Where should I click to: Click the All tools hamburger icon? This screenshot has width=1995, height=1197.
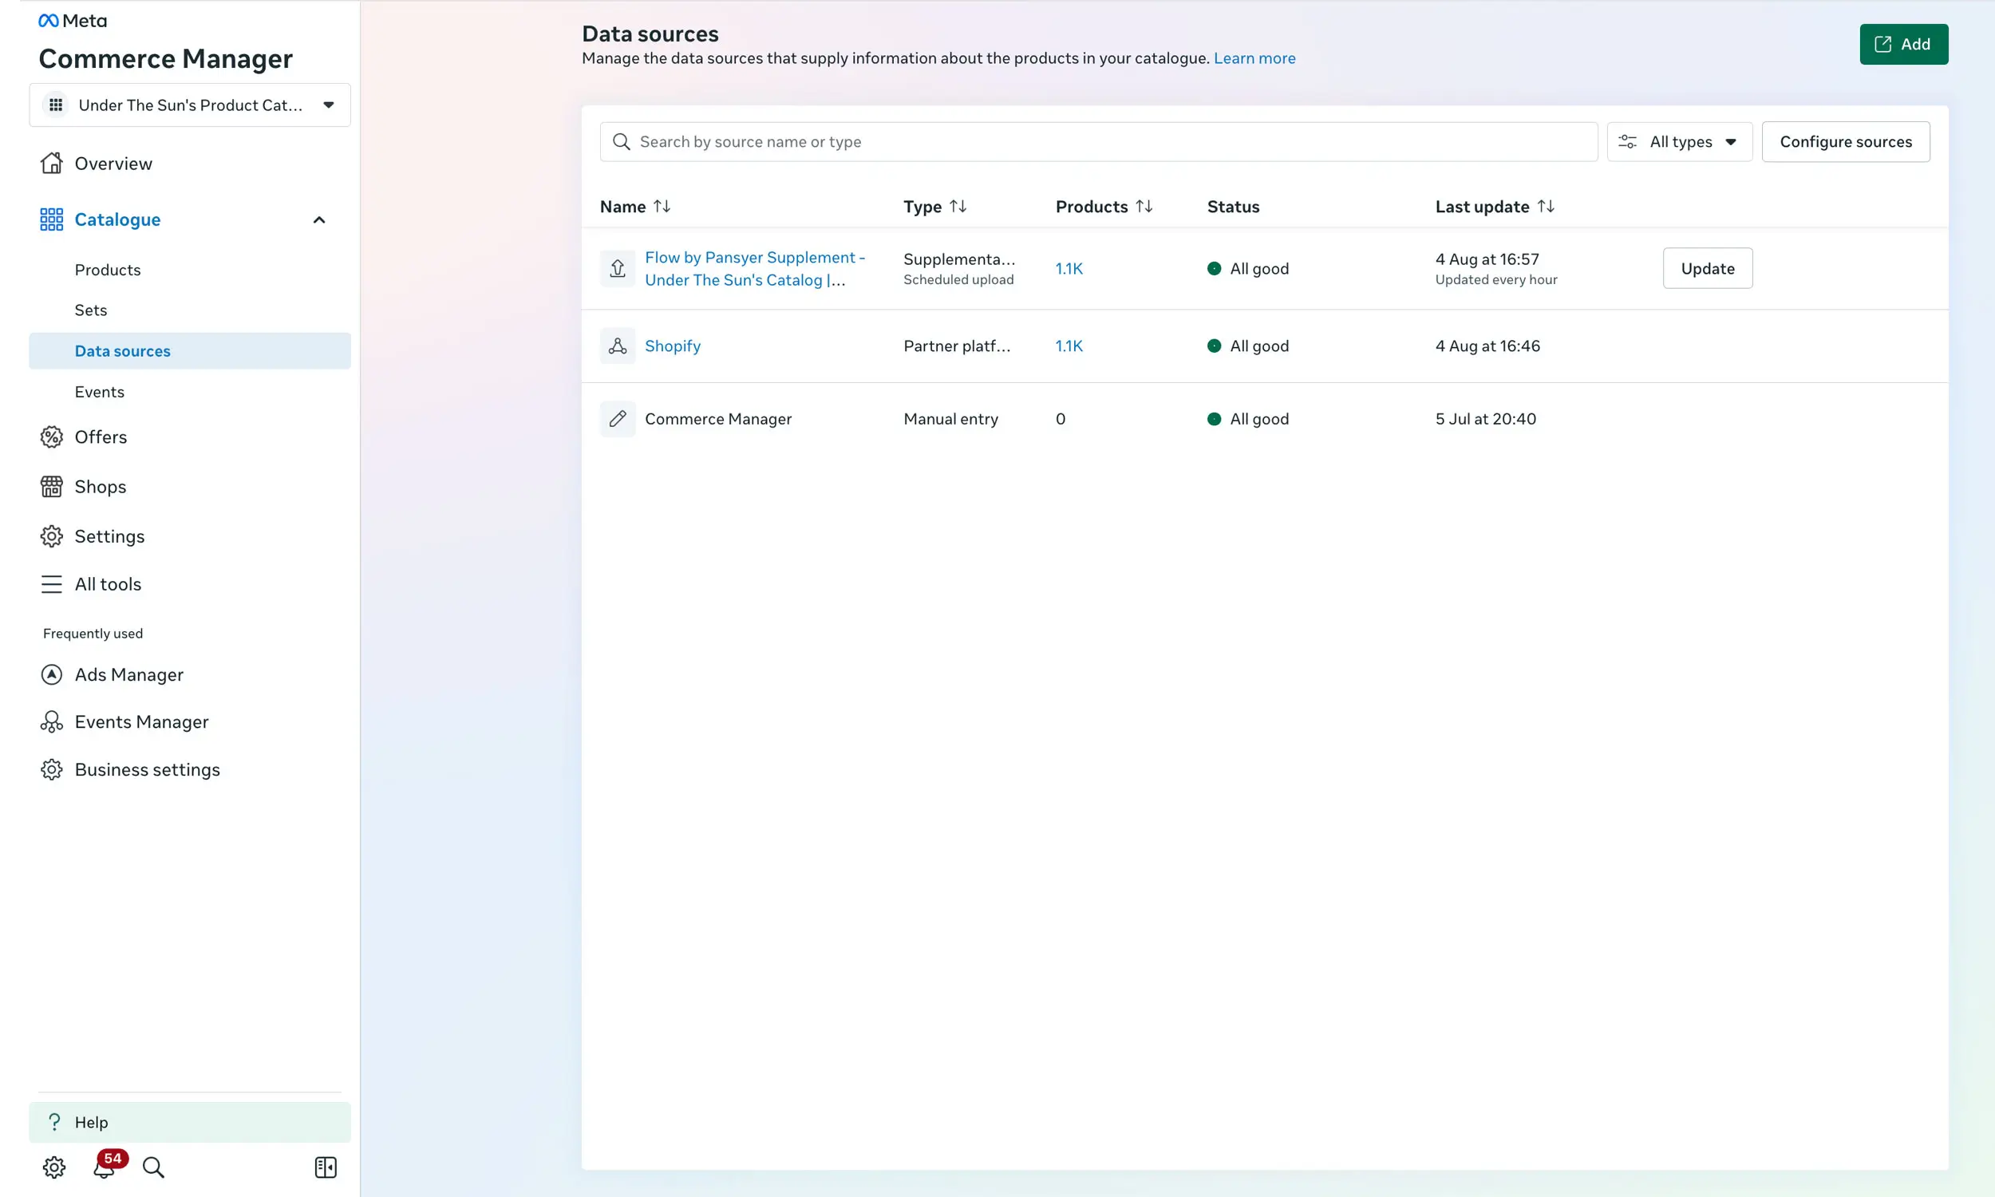(52, 584)
